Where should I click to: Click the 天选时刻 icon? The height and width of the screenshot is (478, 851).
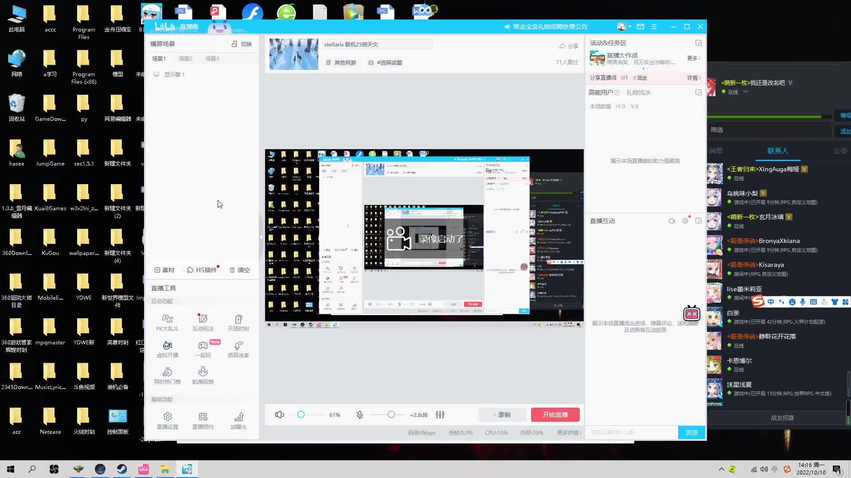coord(238,322)
